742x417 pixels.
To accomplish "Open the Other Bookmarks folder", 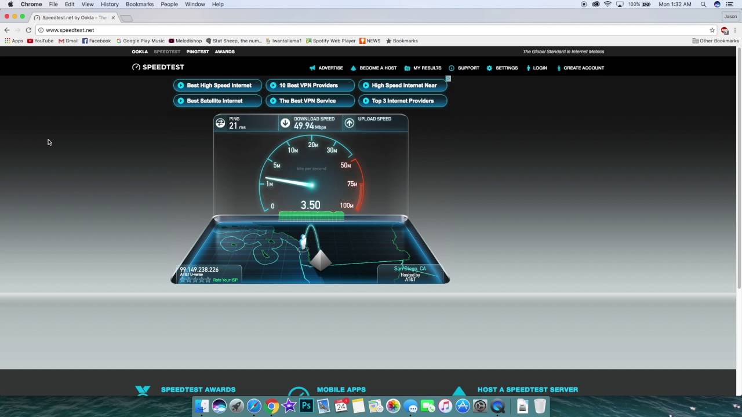I will click(x=716, y=41).
